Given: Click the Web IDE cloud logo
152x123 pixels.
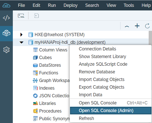Looking at the screenshot, I should pos(6,5).
